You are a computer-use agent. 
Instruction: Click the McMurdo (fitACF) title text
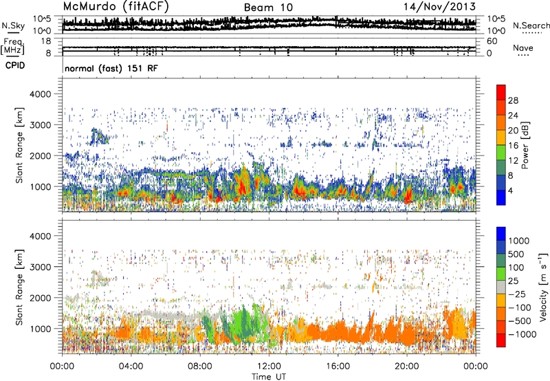pos(115,7)
